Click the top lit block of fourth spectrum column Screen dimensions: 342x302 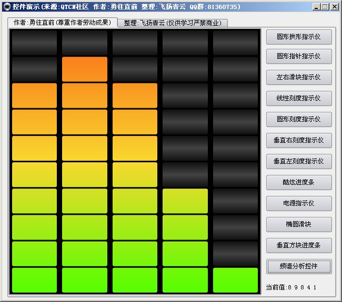[185, 201]
